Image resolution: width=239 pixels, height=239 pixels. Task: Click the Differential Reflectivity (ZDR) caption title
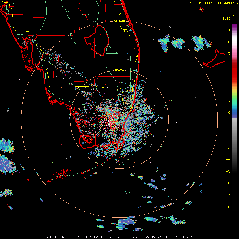tap(83, 237)
